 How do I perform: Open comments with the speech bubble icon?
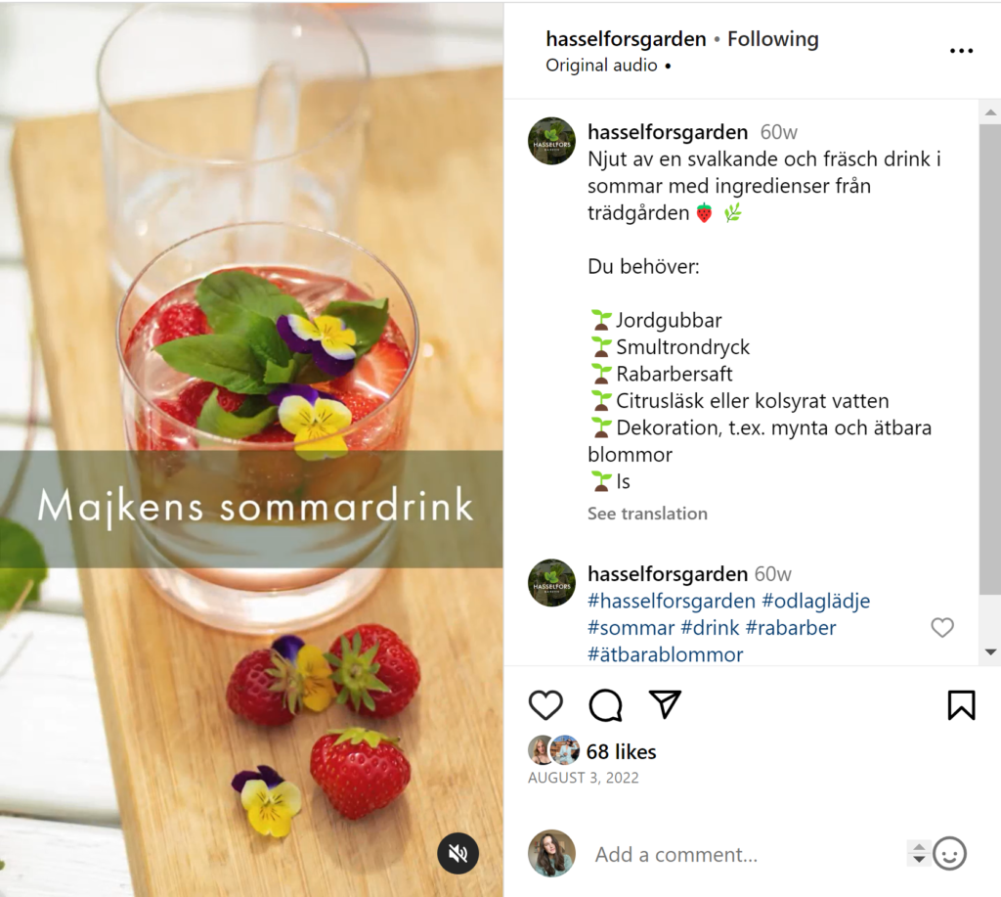pyautogui.click(x=605, y=705)
